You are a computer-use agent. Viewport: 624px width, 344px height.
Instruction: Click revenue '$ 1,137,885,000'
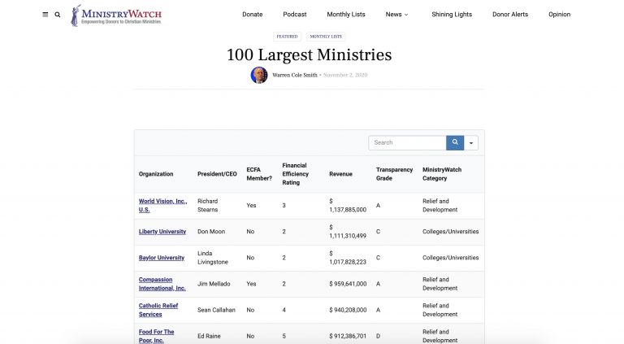coord(348,206)
